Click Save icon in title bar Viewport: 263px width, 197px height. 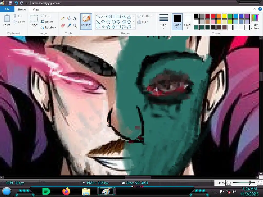click(x=10, y=3)
